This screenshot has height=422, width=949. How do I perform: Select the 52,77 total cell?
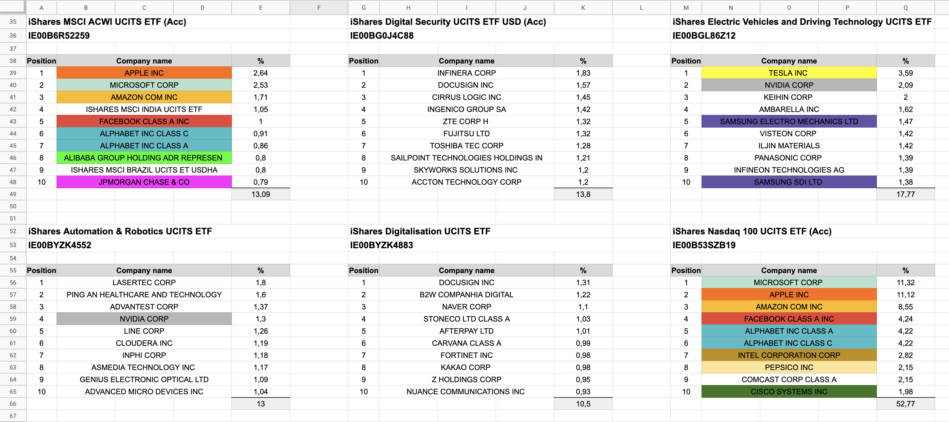pyautogui.click(x=905, y=404)
